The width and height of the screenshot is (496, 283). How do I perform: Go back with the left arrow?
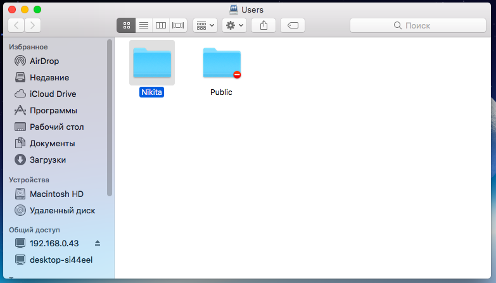(16, 25)
